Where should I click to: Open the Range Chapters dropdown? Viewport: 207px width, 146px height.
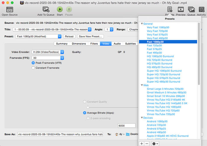pyautogui.click(x=133, y=29)
